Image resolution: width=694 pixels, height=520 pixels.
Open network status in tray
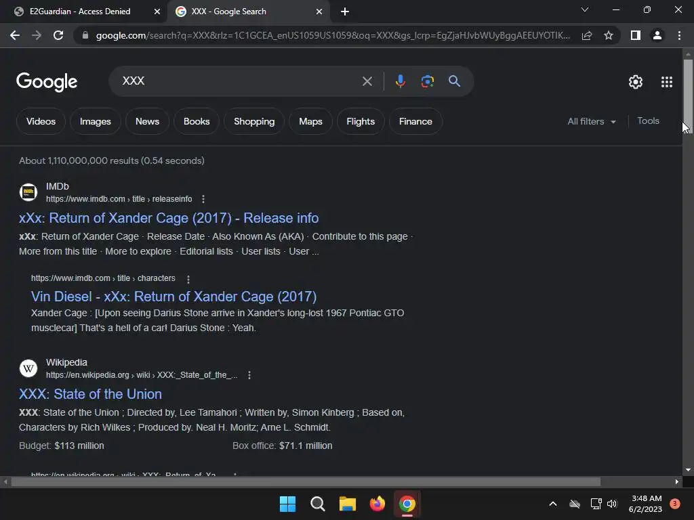pos(596,504)
